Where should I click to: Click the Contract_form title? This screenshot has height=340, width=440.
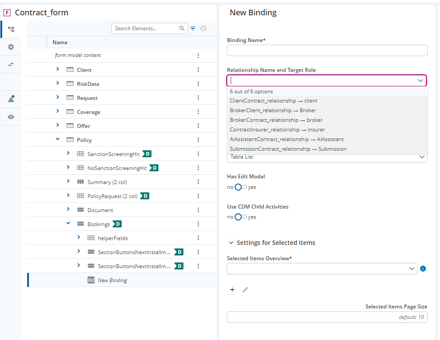click(x=42, y=13)
